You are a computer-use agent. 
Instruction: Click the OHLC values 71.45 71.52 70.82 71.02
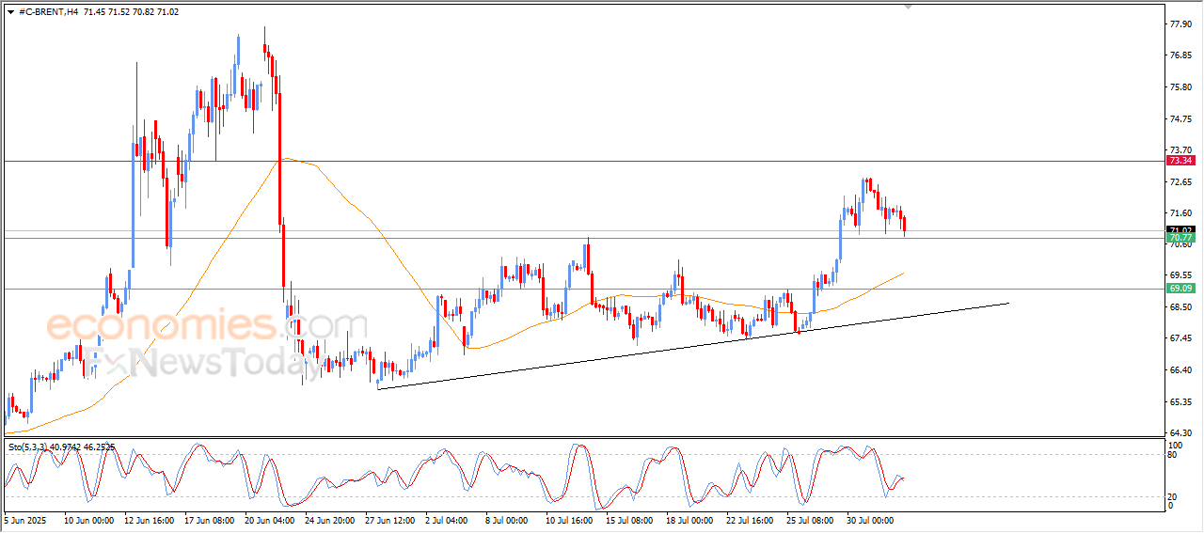click(x=131, y=11)
